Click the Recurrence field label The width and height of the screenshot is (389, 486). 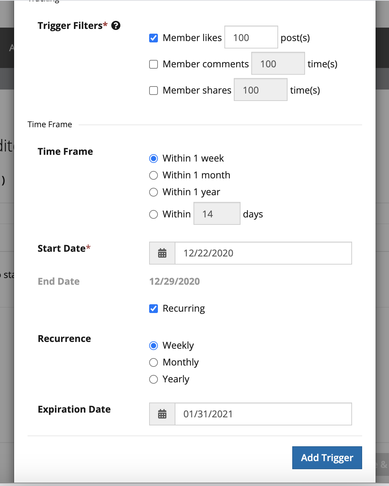[64, 339]
